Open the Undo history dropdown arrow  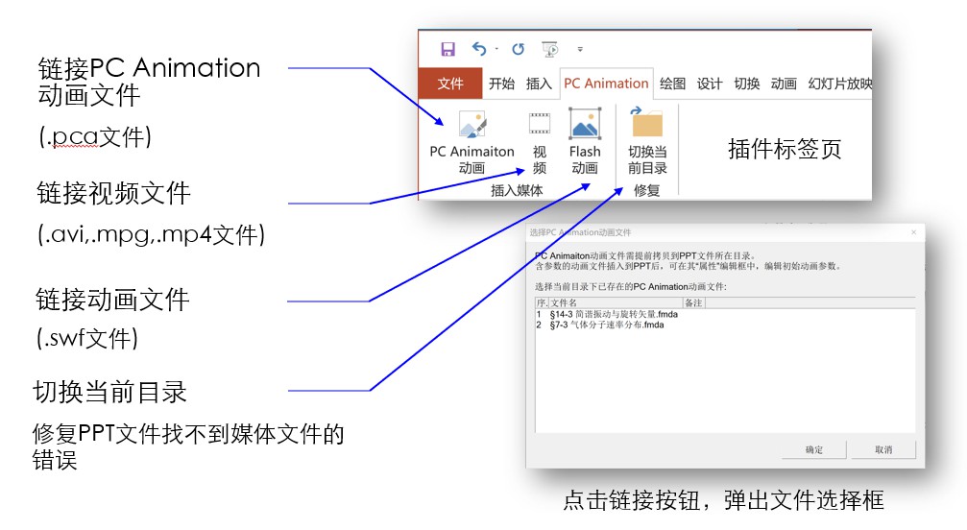coord(496,49)
